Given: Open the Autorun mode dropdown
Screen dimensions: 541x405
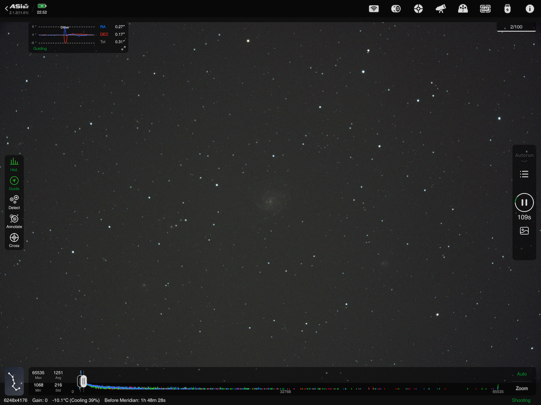Looking at the screenshot, I should point(524,157).
